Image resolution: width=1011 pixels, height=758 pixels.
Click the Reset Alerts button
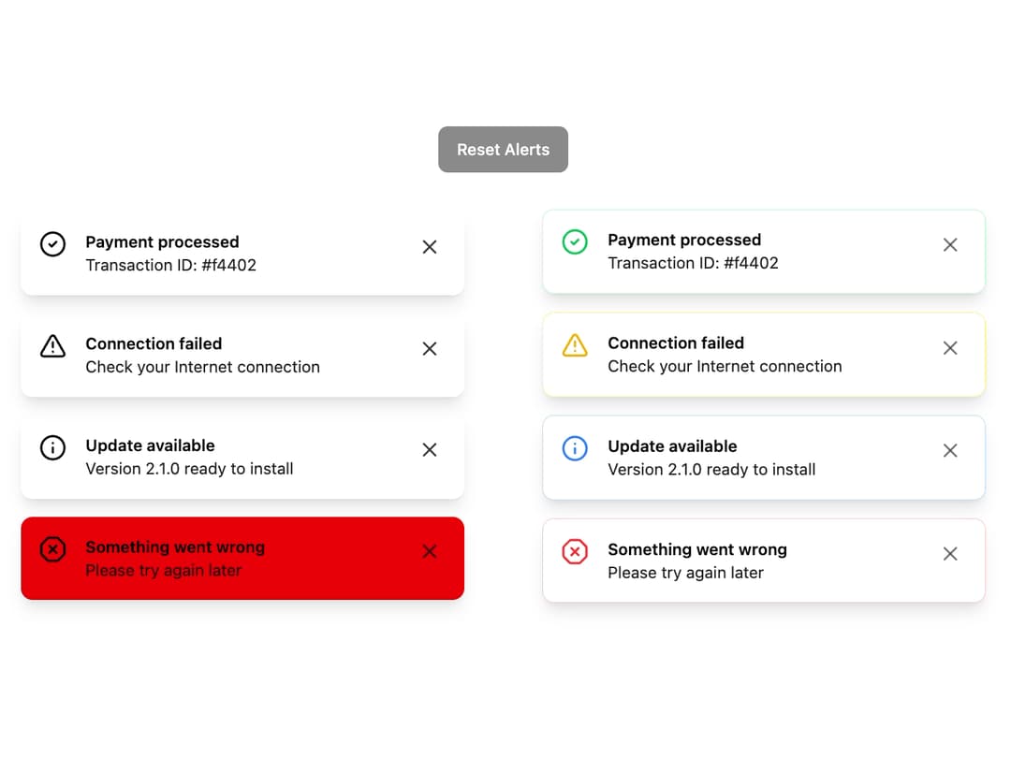503,150
